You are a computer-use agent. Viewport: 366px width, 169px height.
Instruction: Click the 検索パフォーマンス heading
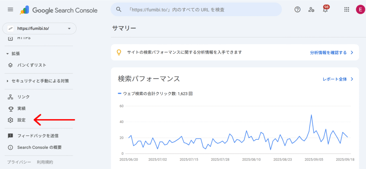[x=149, y=79]
